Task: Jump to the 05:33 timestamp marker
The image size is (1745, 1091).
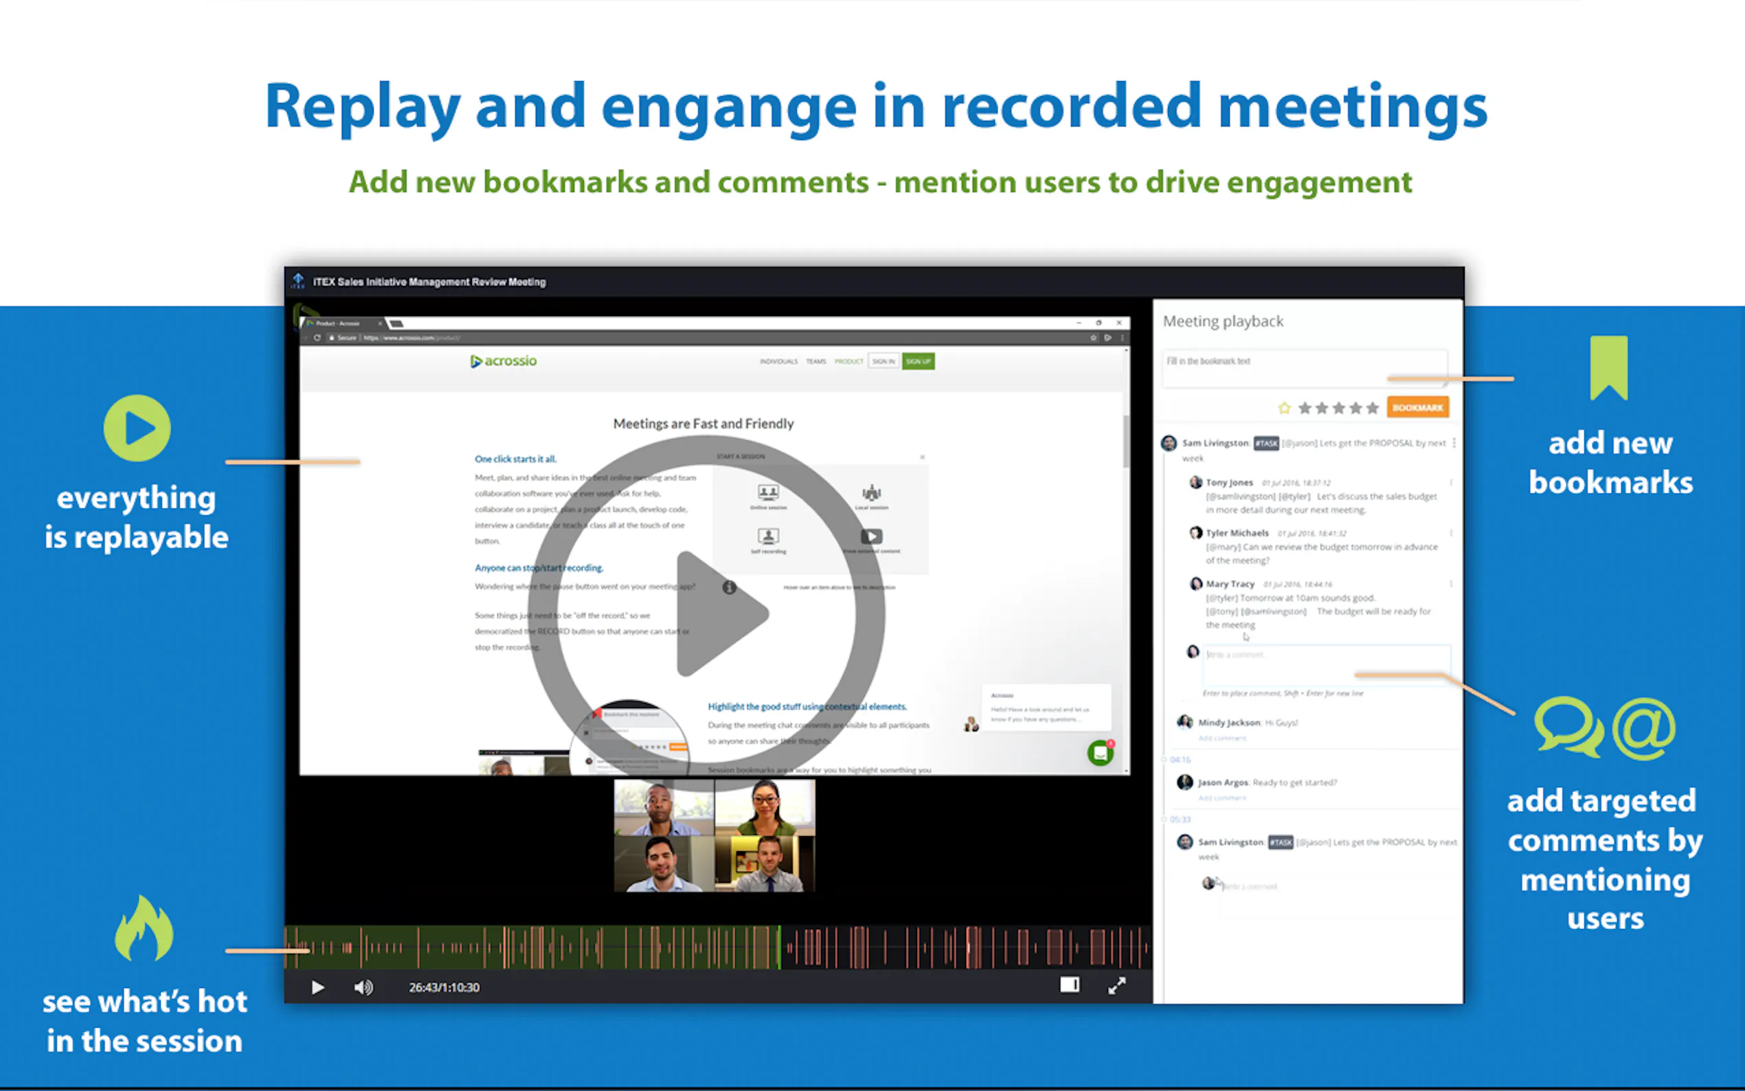Action: [1180, 820]
